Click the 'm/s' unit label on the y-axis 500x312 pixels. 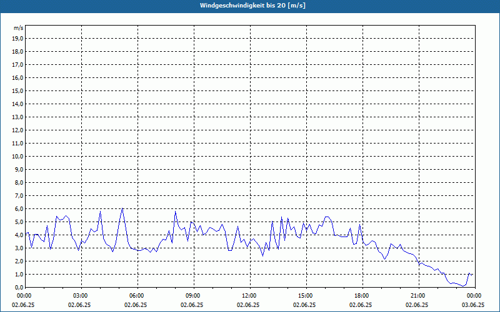[x=19, y=28]
